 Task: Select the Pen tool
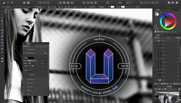[2, 21]
